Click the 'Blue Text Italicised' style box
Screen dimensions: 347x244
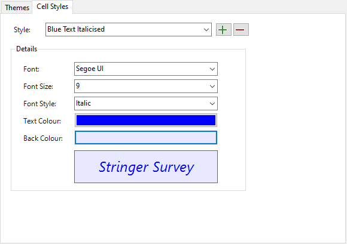[x=129, y=30]
